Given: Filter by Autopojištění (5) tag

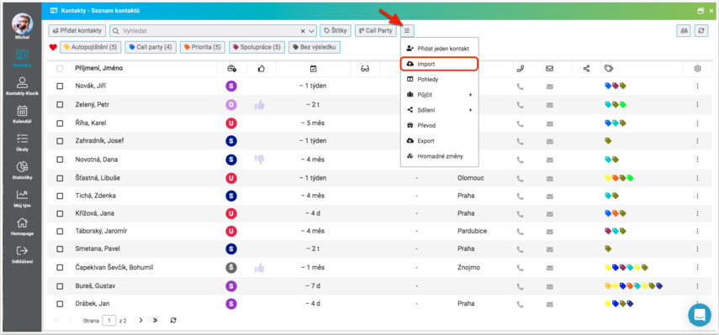Looking at the screenshot, I should click(x=90, y=47).
